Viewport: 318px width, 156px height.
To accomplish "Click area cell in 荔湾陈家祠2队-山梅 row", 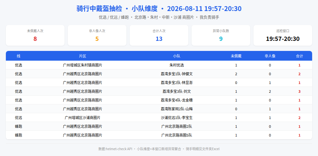I will pos(82,109).
